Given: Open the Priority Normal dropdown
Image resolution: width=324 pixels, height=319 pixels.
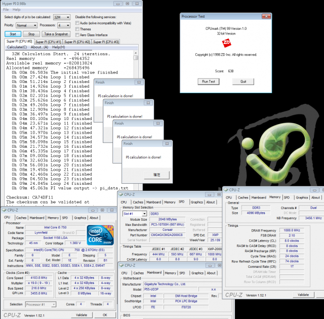Looking at the screenshot, I should [27, 25].
